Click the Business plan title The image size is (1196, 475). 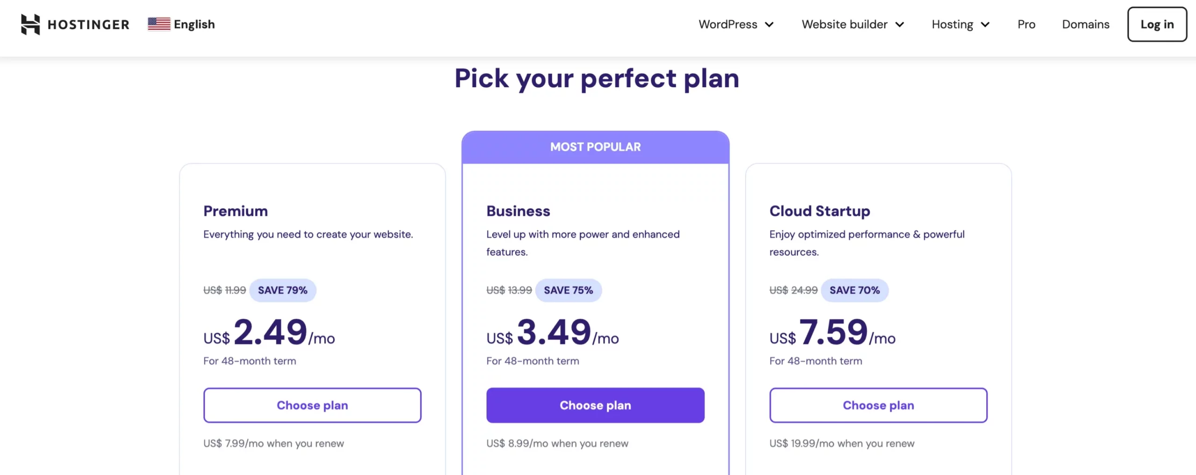pos(518,211)
